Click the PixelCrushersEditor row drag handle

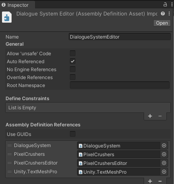[x=10, y=163]
